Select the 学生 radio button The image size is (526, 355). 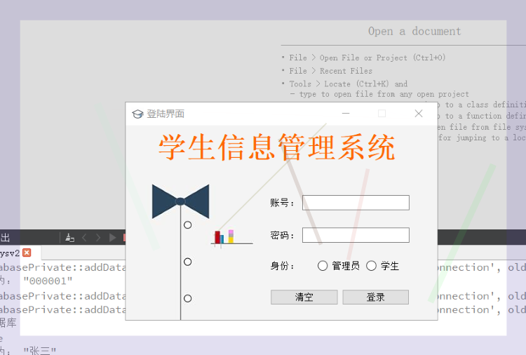(x=371, y=266)
